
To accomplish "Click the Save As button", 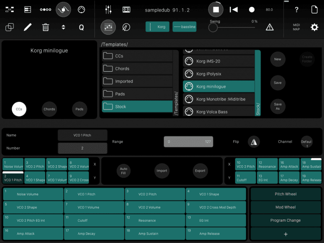I will click(278, 106).
